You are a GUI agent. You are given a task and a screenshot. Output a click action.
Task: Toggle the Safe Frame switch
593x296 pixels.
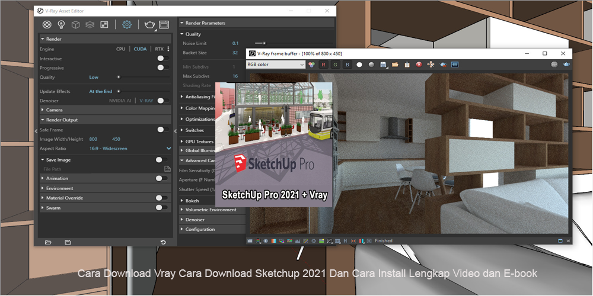(x=162, y=130)
